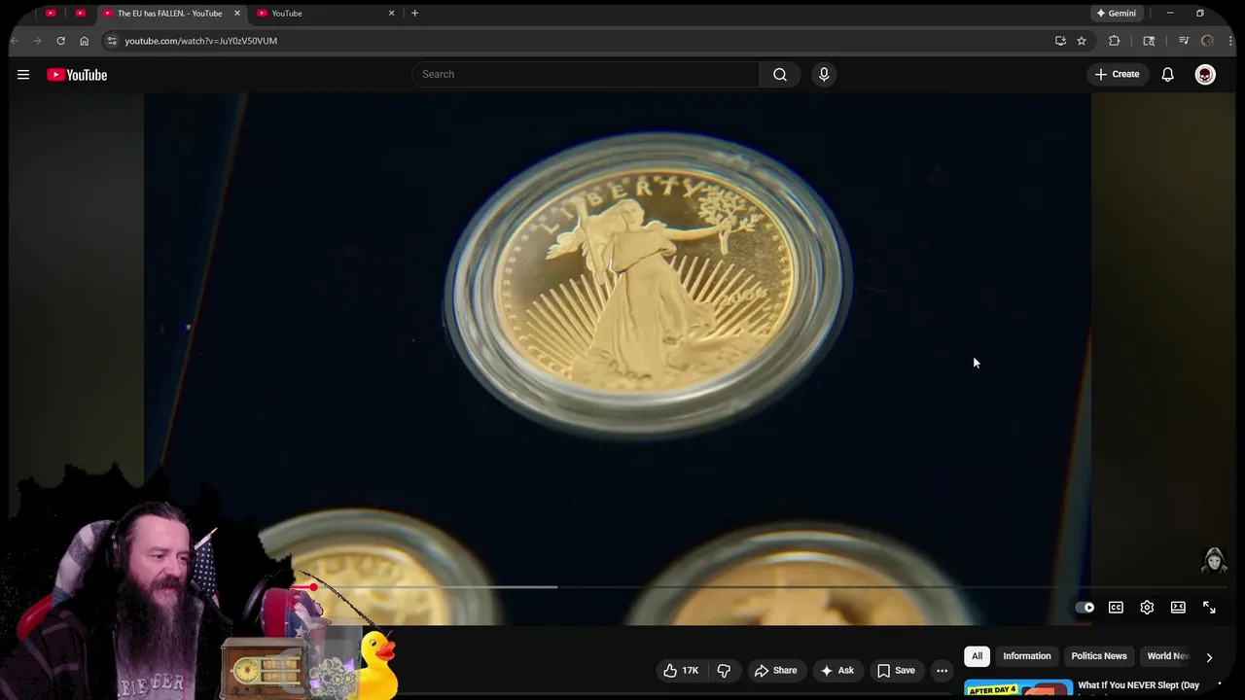Screen dimensions: 1245x700
Task: Select the 'Information' filter chip
Action: click(1027, 656)
